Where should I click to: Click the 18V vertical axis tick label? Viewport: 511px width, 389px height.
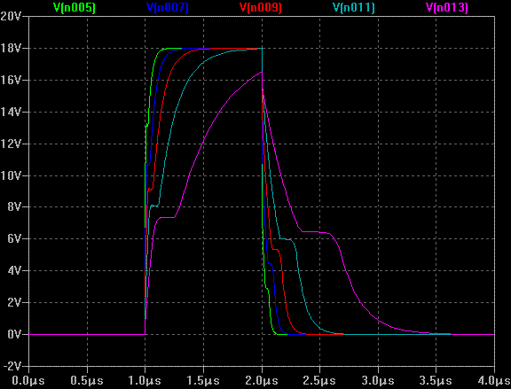click(11, 48)
